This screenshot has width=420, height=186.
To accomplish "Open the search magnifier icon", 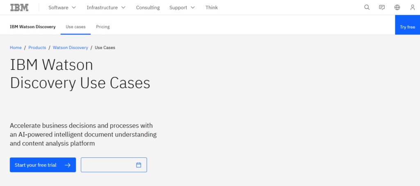I will 367,7.
